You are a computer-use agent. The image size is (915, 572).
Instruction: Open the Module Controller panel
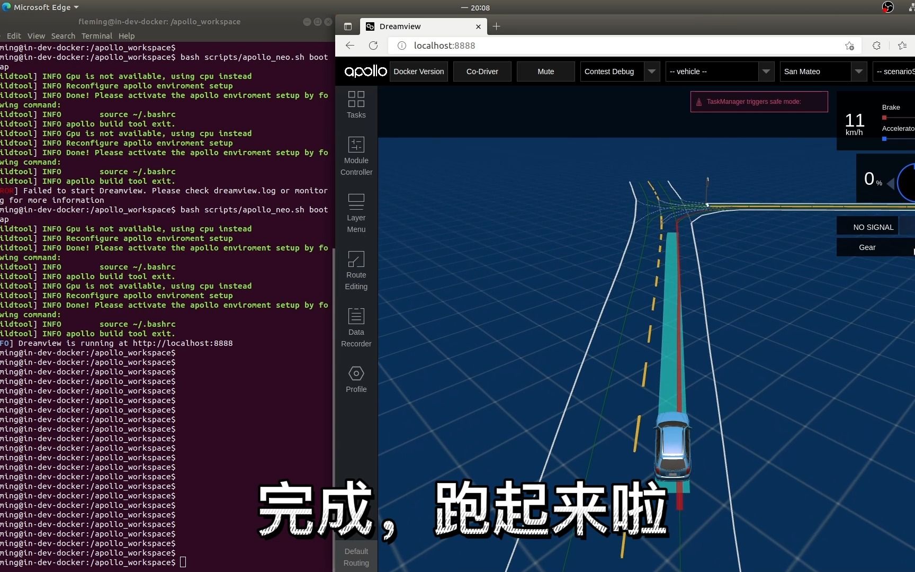[356, 156]
